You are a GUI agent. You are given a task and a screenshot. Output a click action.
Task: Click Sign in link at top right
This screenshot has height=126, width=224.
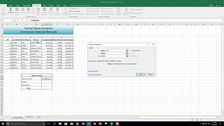[211, 6]
